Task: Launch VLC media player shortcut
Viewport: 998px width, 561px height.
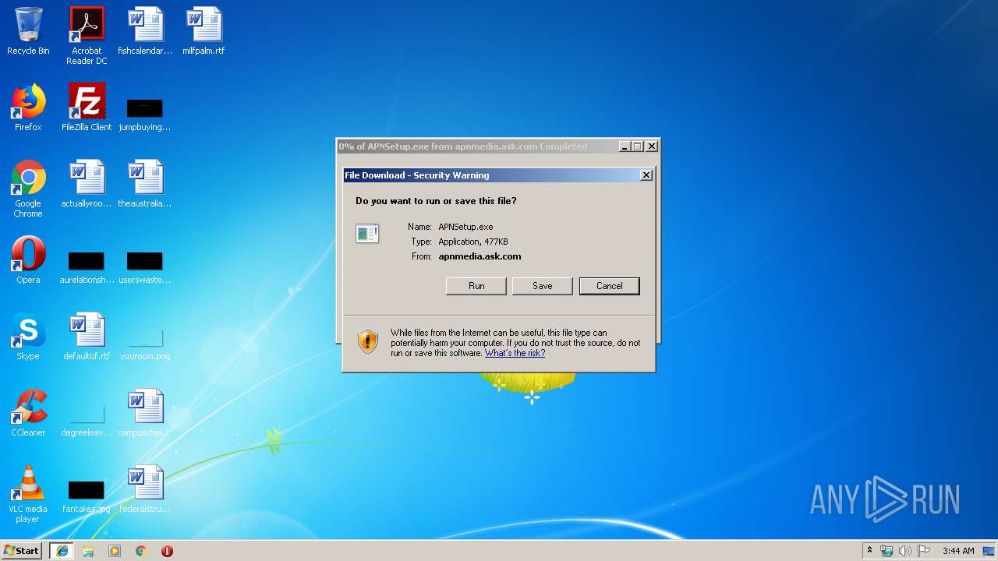Action: [x=28, y=495]
